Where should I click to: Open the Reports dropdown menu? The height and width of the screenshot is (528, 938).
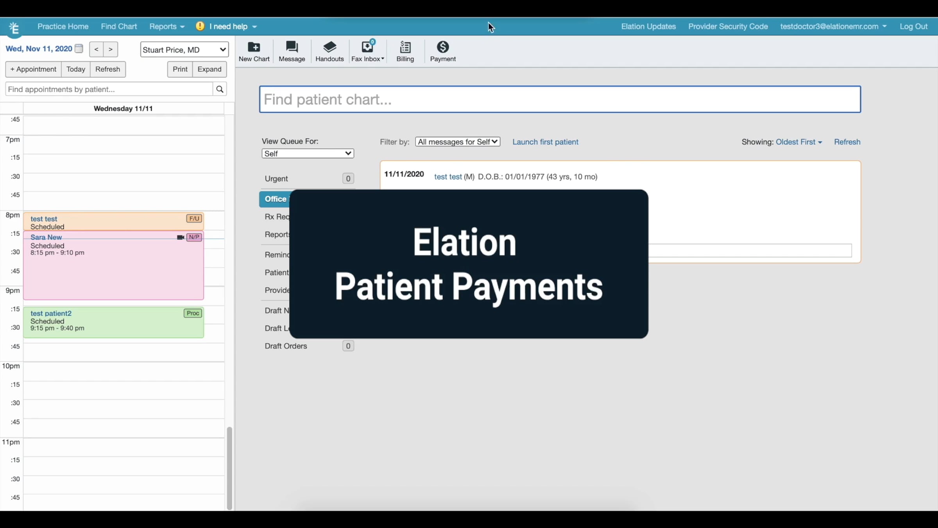point(167,26)
